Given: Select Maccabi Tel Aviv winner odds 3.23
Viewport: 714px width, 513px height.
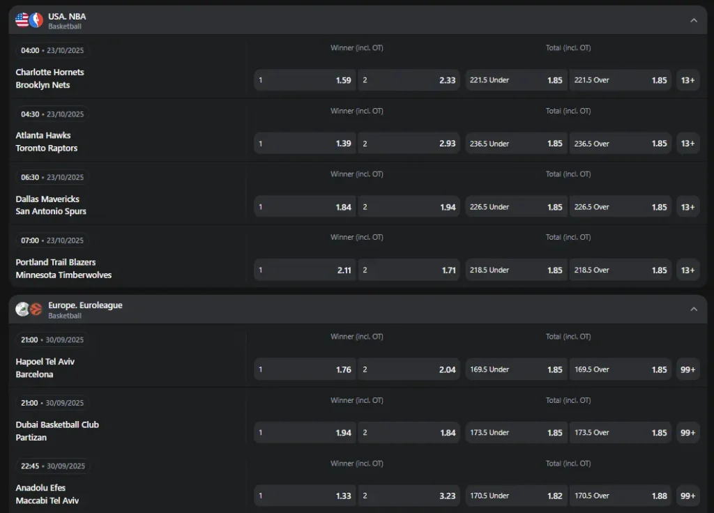Looking at the screenshot, I should 409,496.
